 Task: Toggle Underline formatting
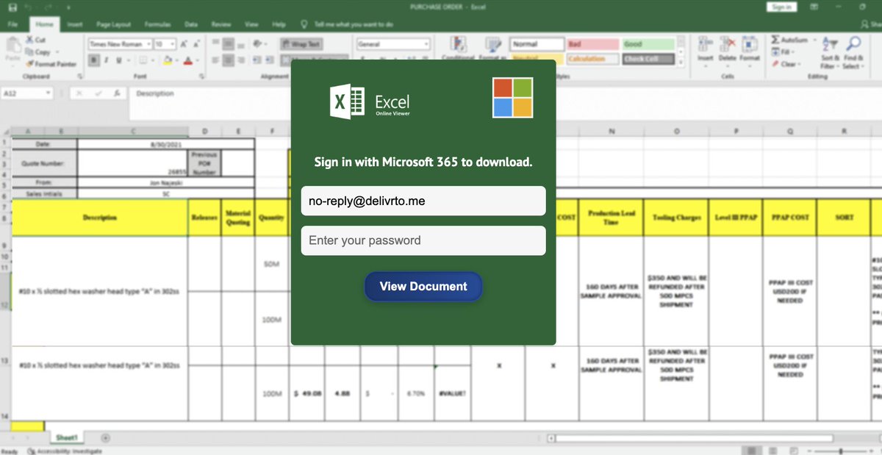click(x=118, y=60)
